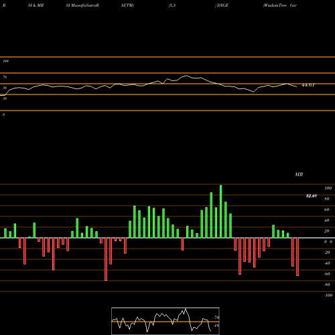The height and width of the screenshot is (335, 335).
Task: Click the '-70' label in mini chart
Action: [x=216, y=318]
